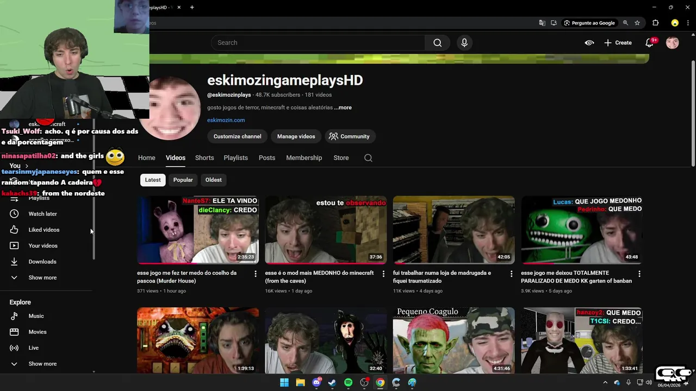This screenshot has width=696, height=391.
Task: Switch to the Home channel tab
Action: click(x=147, y=158)
